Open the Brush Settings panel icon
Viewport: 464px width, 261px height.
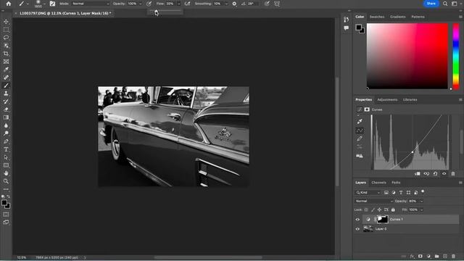click(x=52, y=4)
